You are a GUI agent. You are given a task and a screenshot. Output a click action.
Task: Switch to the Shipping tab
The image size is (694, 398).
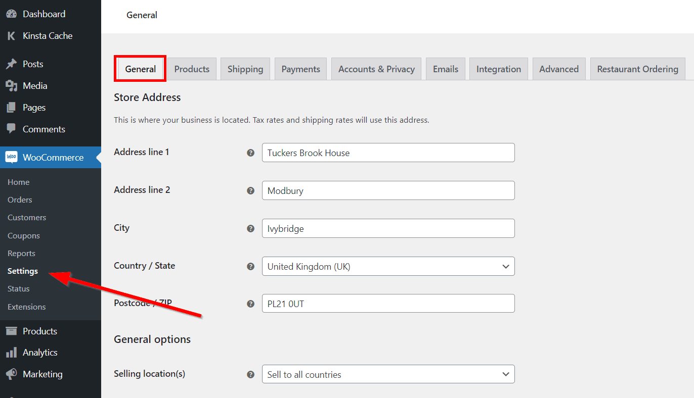[x=245, y=69]
